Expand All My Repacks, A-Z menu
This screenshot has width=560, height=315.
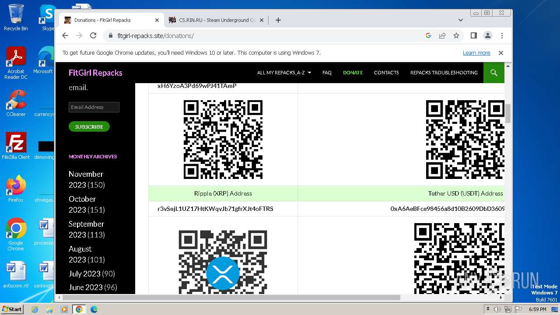pyautogui.click(x=284, y=73)
